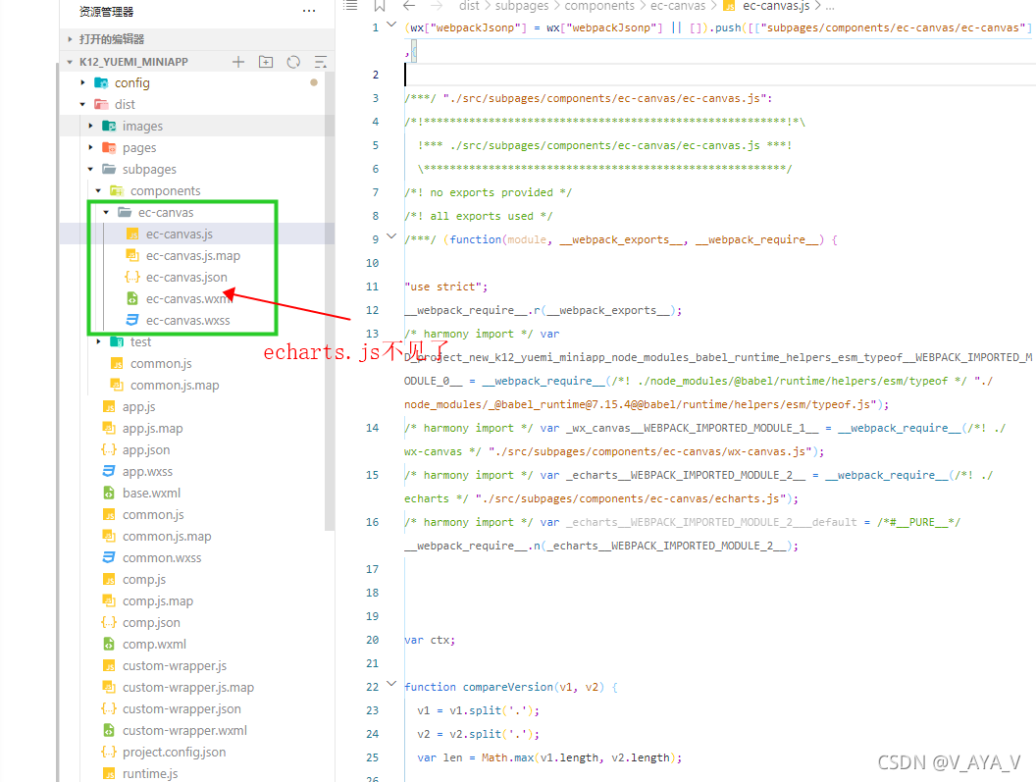
Task: Open comp.js.map file
Action: pyautogui.click(x=158, y=600)
